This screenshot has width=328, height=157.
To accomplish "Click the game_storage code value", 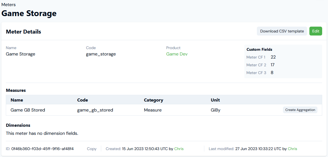I will [101, 54].
